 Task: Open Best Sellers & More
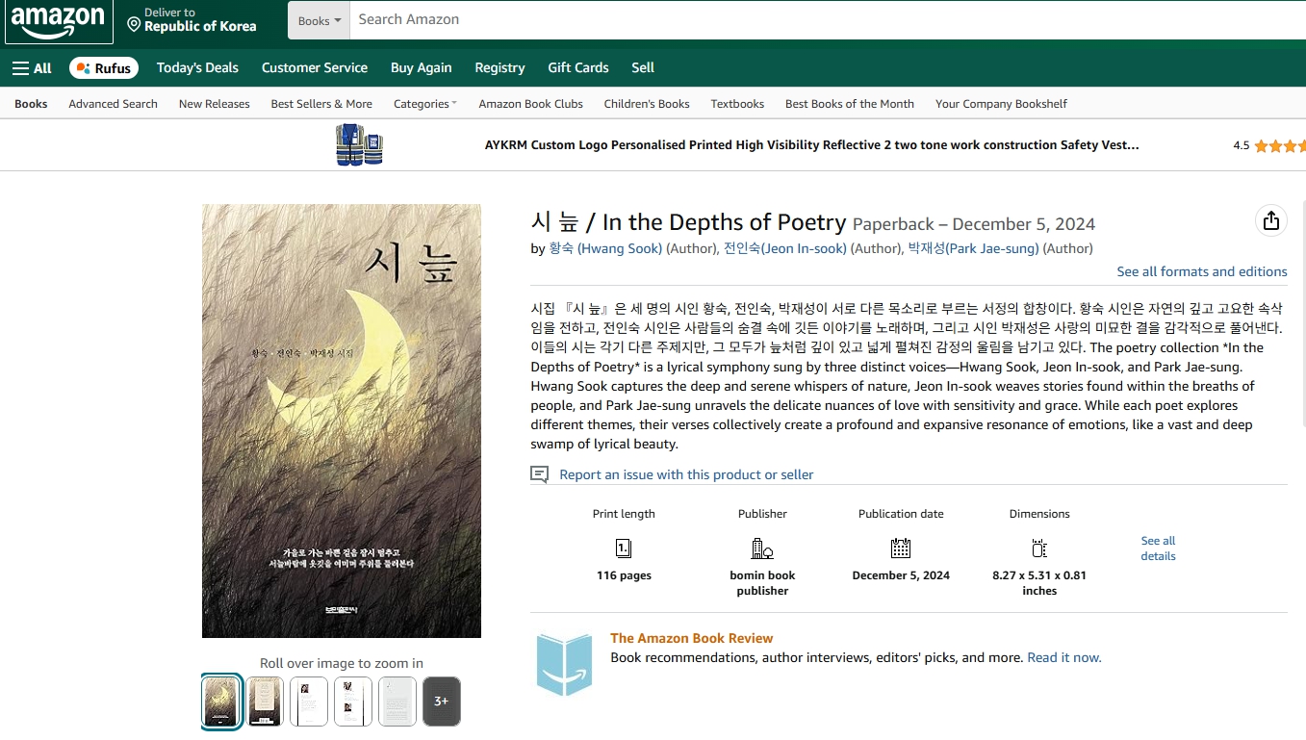(321, 104)
